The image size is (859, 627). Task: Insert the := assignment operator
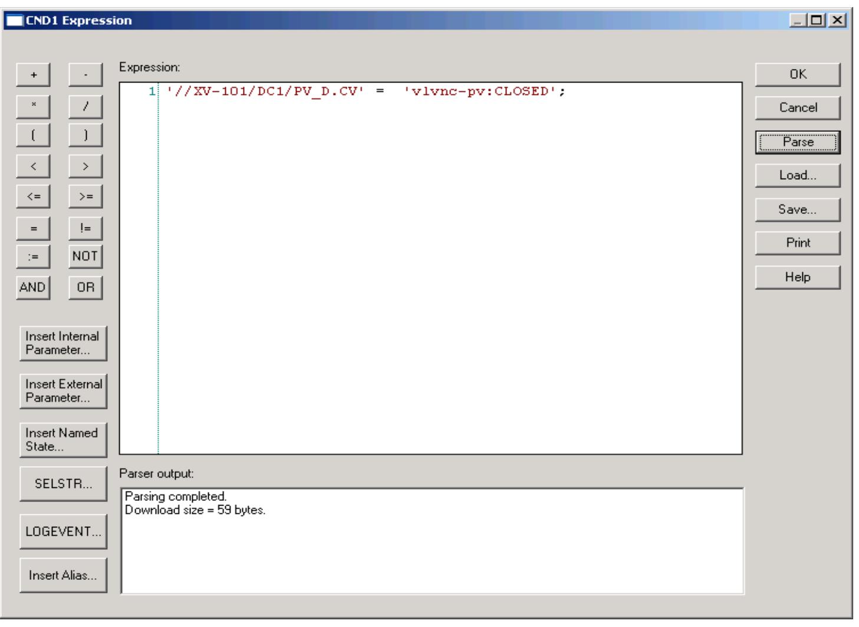(x=33, y=256)
